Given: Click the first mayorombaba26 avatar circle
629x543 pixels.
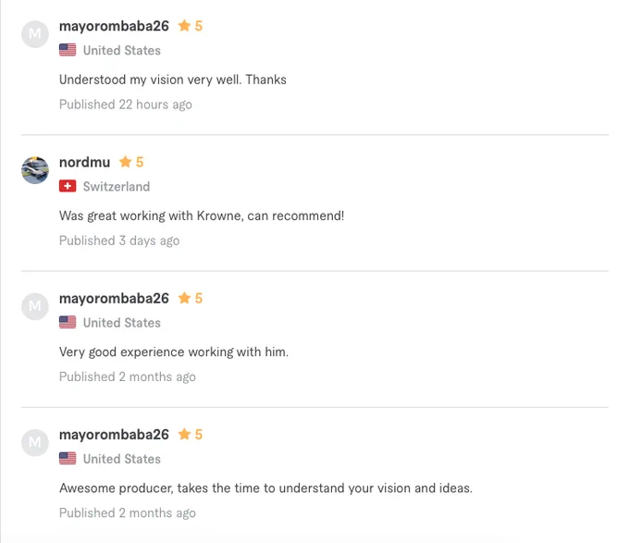Looking at the screenshot, I should click(35, 34).
